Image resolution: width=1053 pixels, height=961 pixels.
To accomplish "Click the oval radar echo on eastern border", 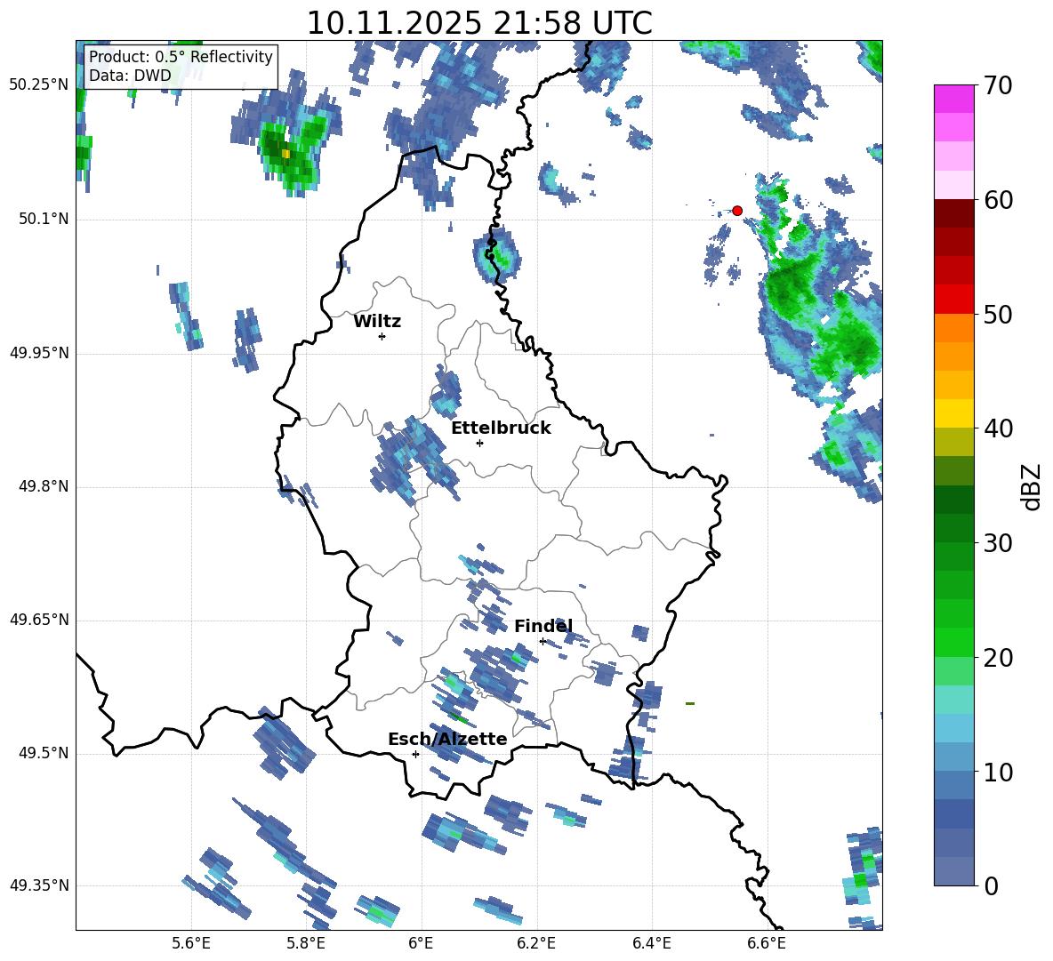I will click(497, 254).
